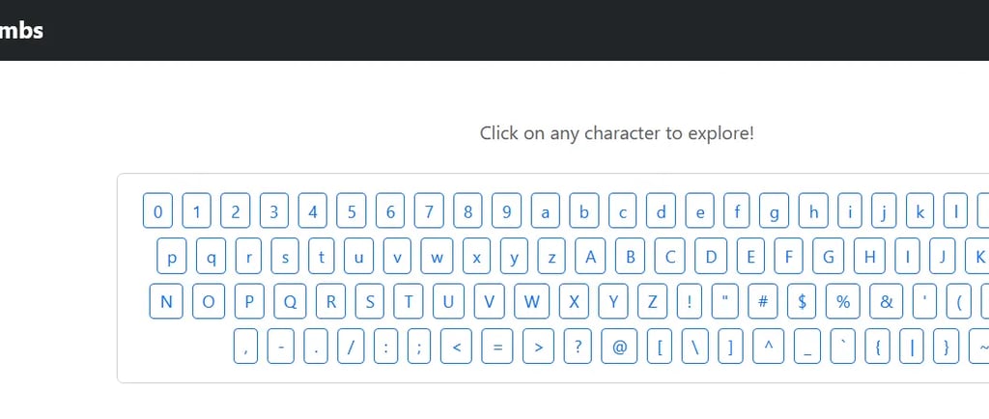This screenshot has height=419, width=989.
Task: Select the caret ^ character button
Action: [x=768, y=347]
